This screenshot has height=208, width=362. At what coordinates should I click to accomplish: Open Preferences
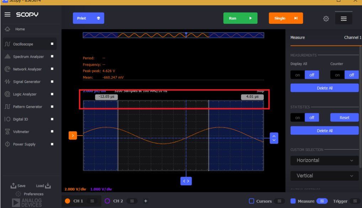click(29, 194)
